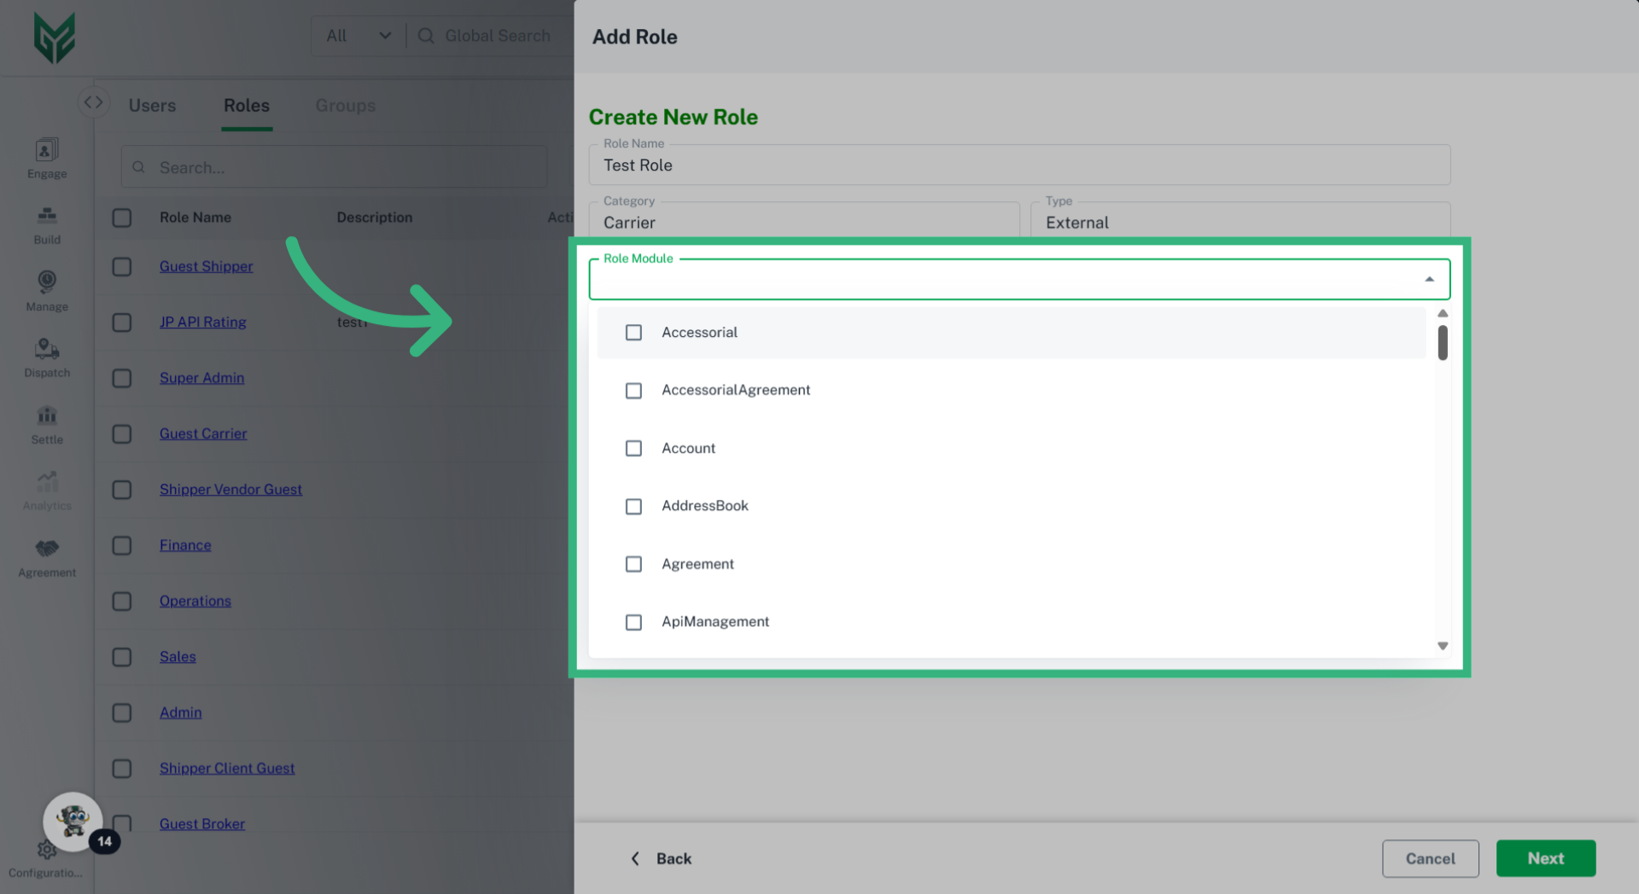Switch to the Users tab

(x=152, y=105)
